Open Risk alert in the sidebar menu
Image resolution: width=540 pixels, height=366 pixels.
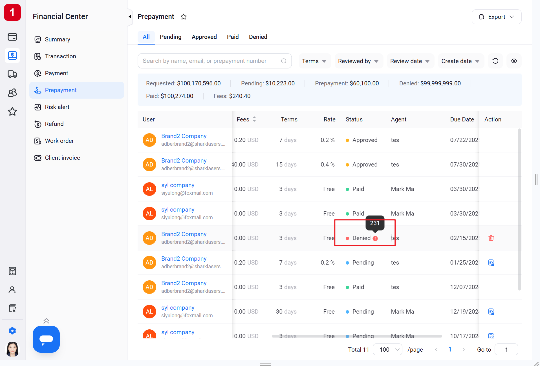pyautogui.click(x=76, y=107)
